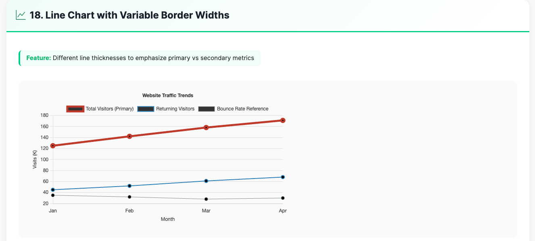This screenshot has height=241, width=535.
Task: Select Total Visitors data point for Feb
Action: click(x=130, y=136)
